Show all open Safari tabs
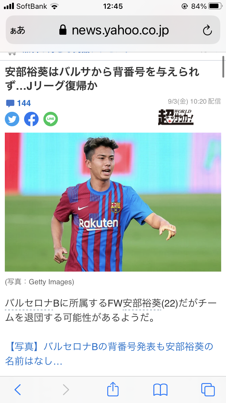The width and height of the screenshot is (226, 403). point(208,390)
